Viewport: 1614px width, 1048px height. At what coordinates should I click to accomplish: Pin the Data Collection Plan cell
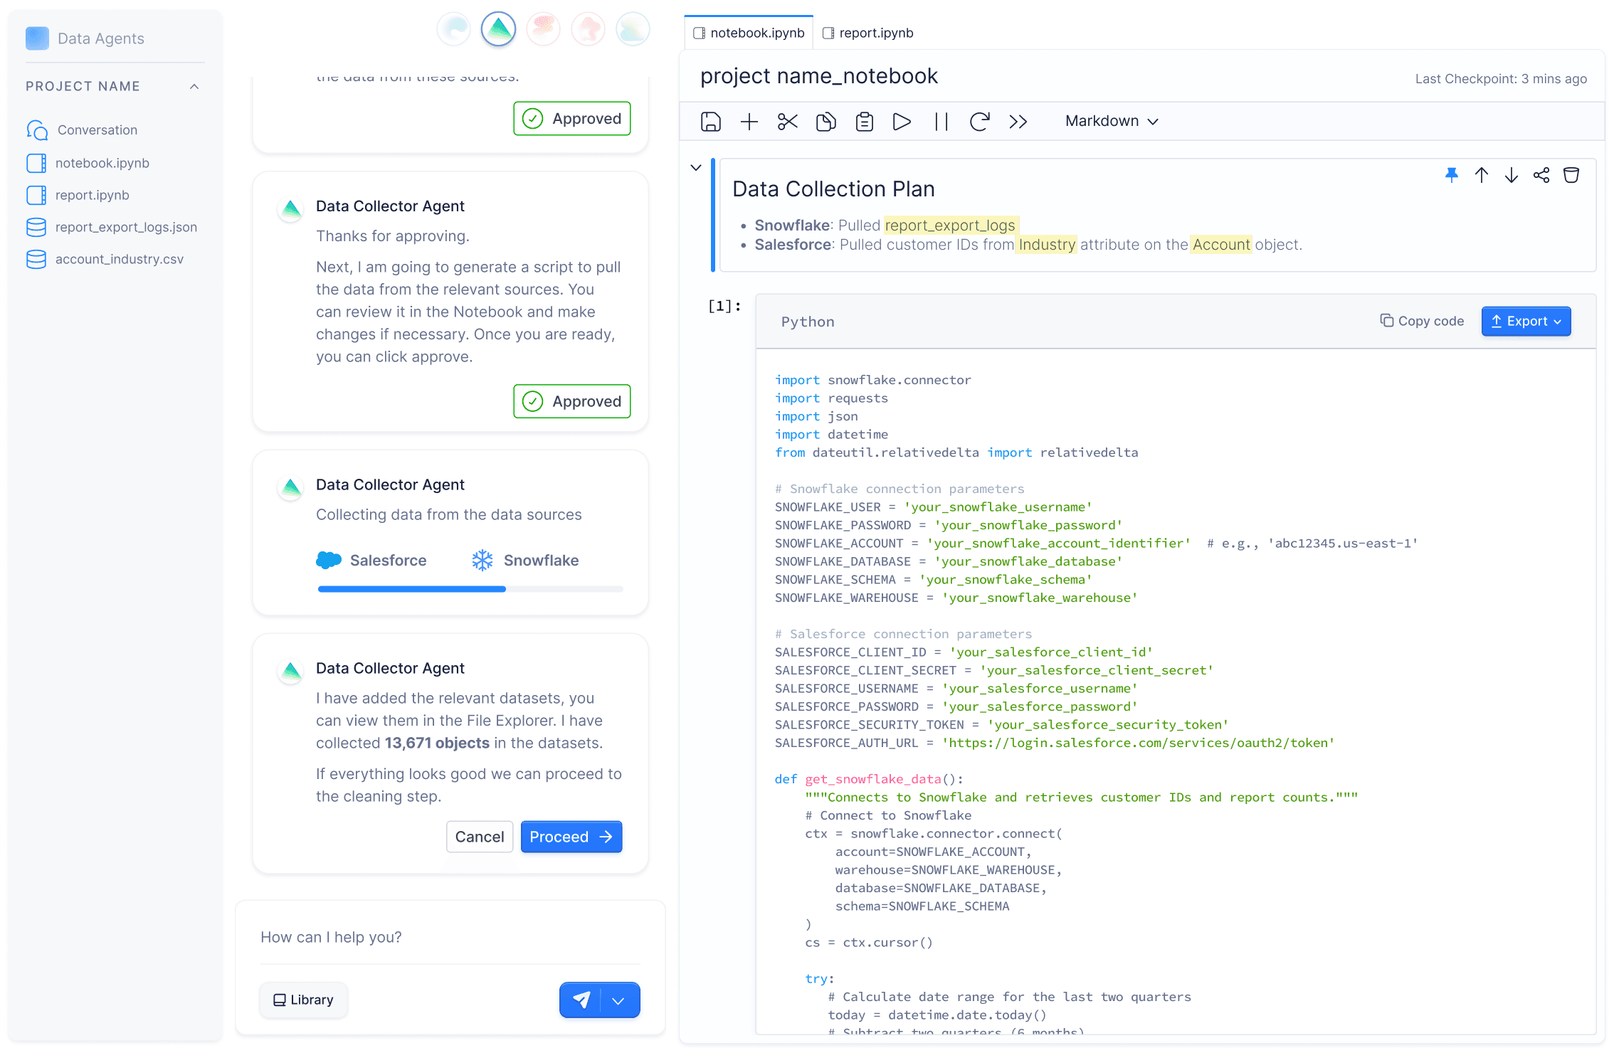1452,175
